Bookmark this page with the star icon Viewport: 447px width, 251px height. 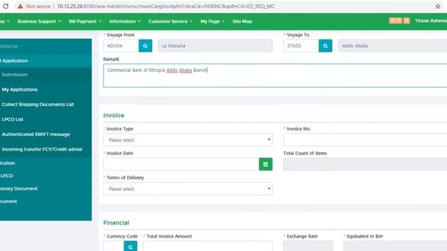pos(438,6)
